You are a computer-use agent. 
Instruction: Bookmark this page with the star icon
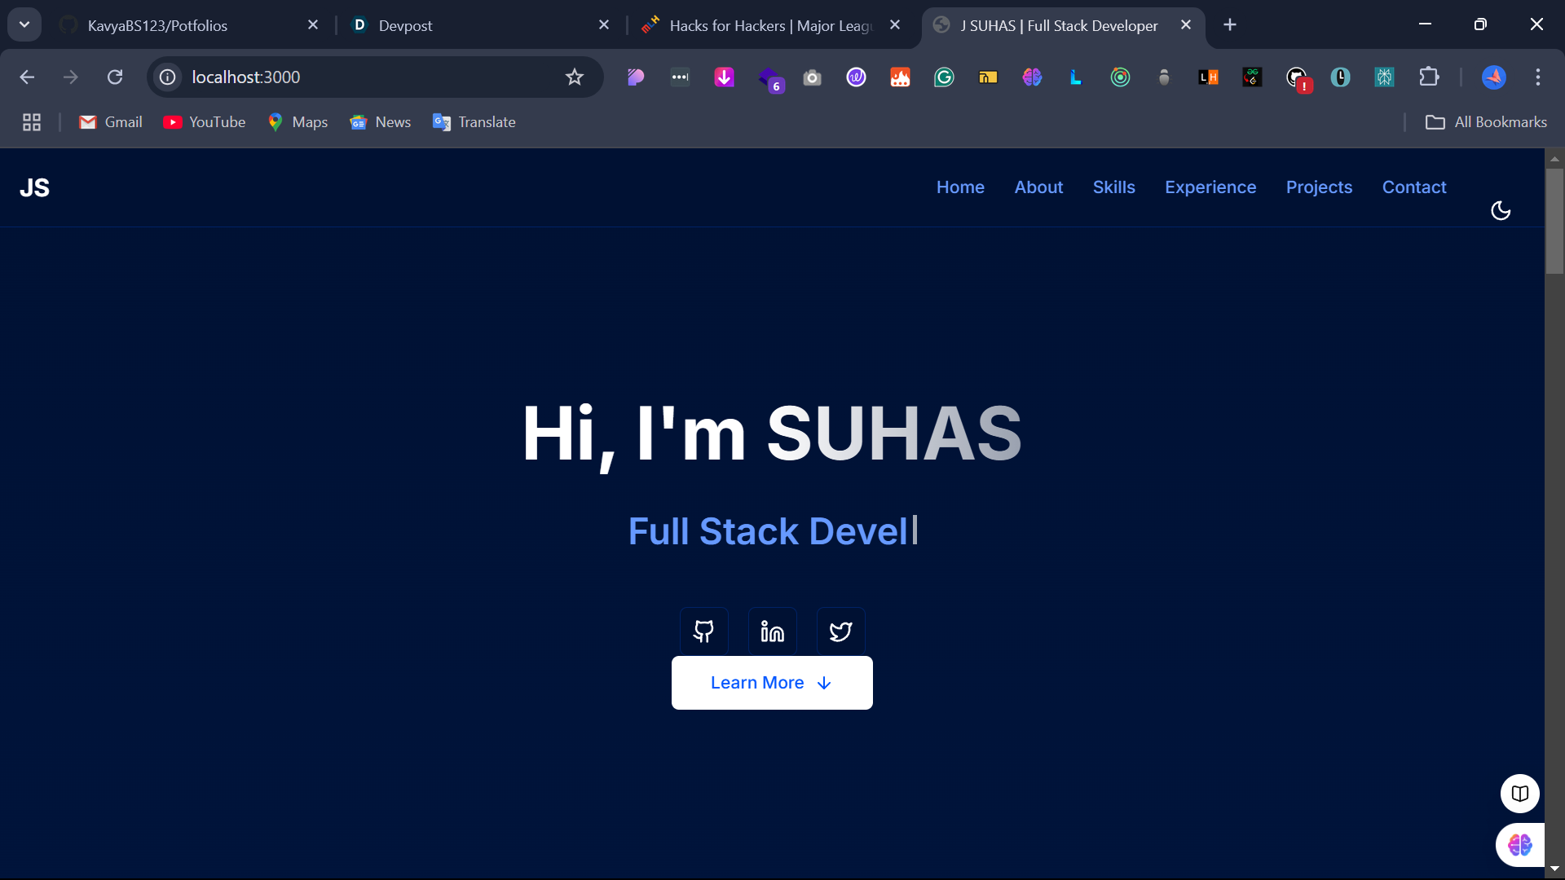[575, 77]
